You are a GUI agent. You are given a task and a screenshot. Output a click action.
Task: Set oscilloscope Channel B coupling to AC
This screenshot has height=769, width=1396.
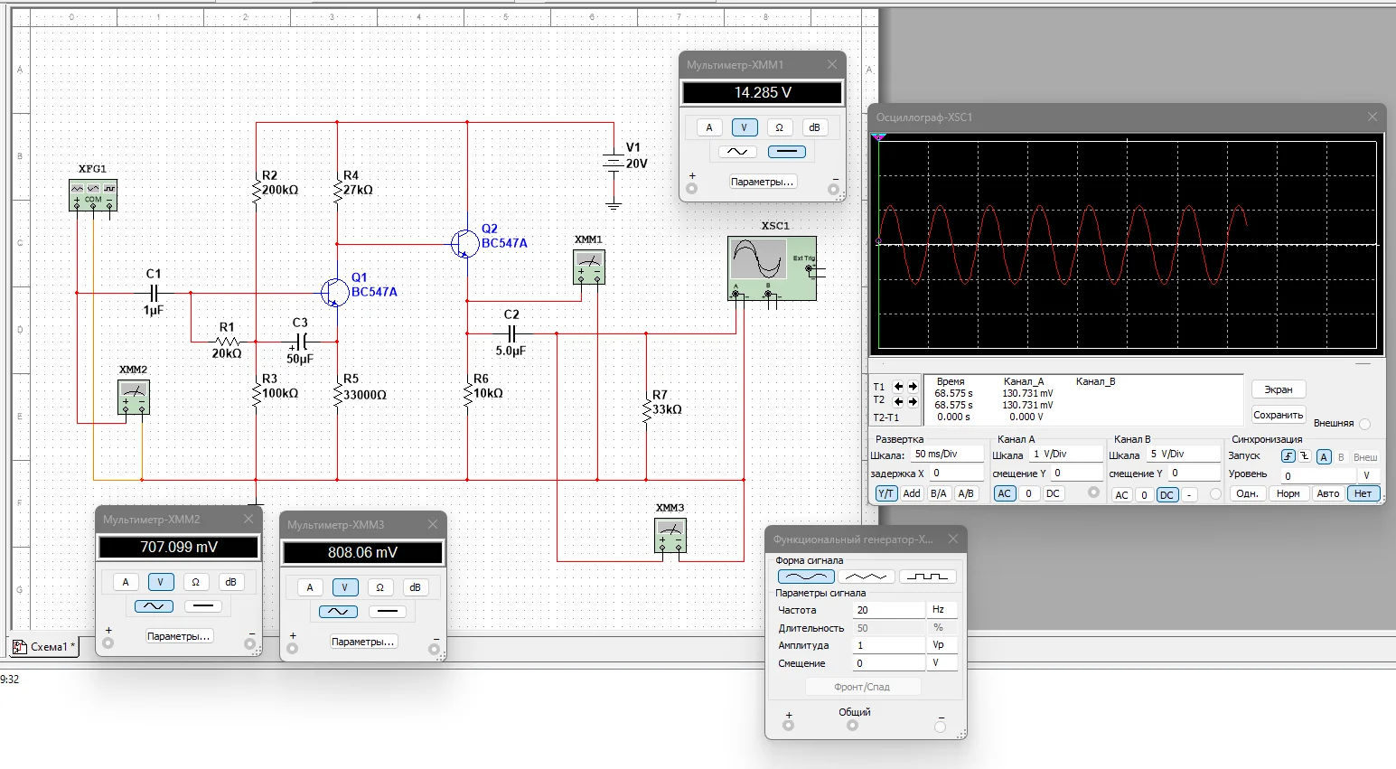click(1121, 495)
